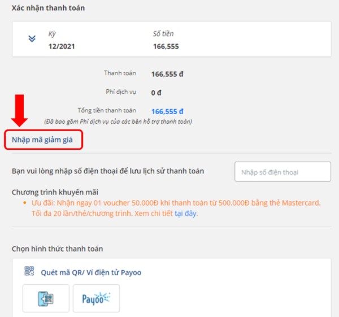Click the 'Xác nhận thanh toán' heading
The image size is (339, 317).
pyautogui.click(x=48, y=8)
